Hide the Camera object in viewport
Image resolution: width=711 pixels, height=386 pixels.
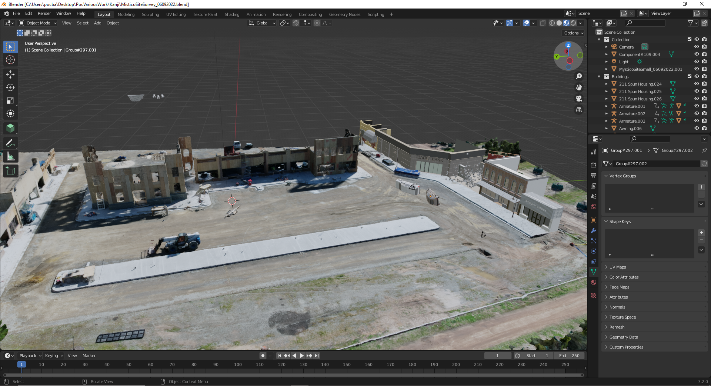point(697,47)
